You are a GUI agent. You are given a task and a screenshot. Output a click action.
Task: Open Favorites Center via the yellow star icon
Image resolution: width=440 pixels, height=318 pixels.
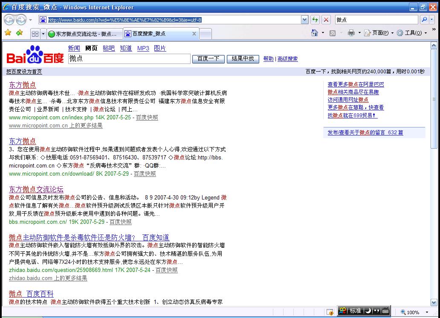8,33
